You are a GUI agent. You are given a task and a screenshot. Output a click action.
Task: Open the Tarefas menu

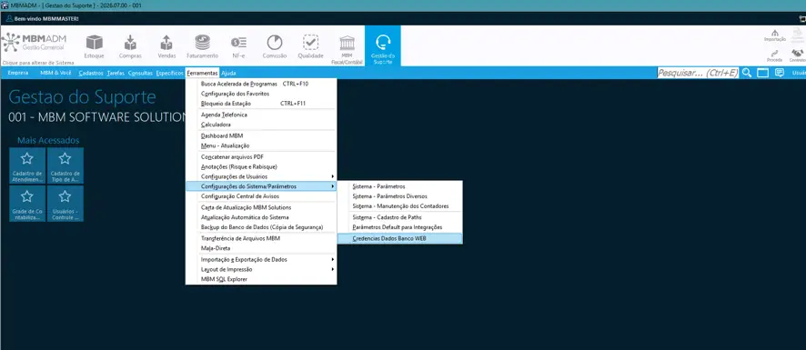[116, 73]
